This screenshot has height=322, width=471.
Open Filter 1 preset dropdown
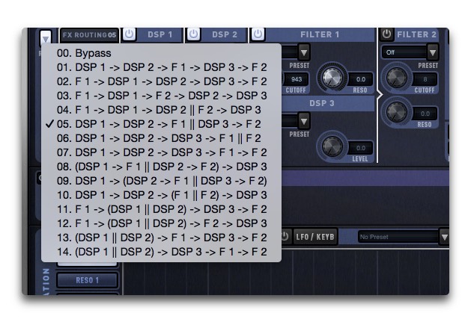(304, 52)
